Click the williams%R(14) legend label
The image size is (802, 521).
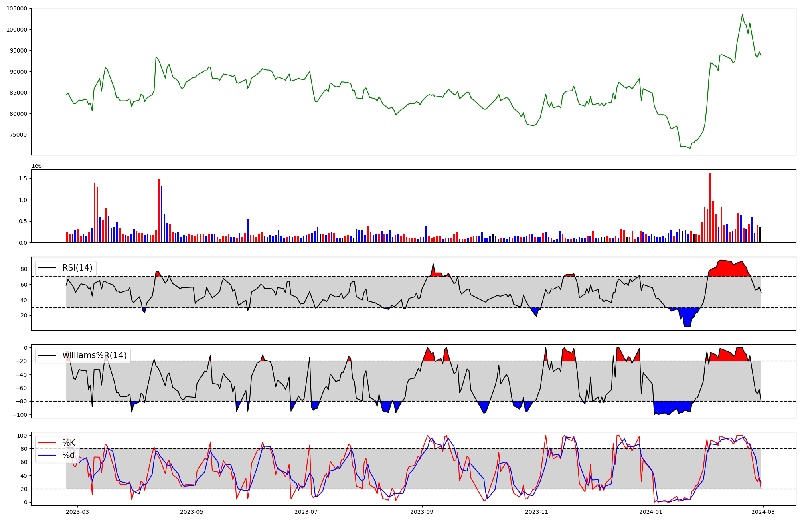coord(94,355)
